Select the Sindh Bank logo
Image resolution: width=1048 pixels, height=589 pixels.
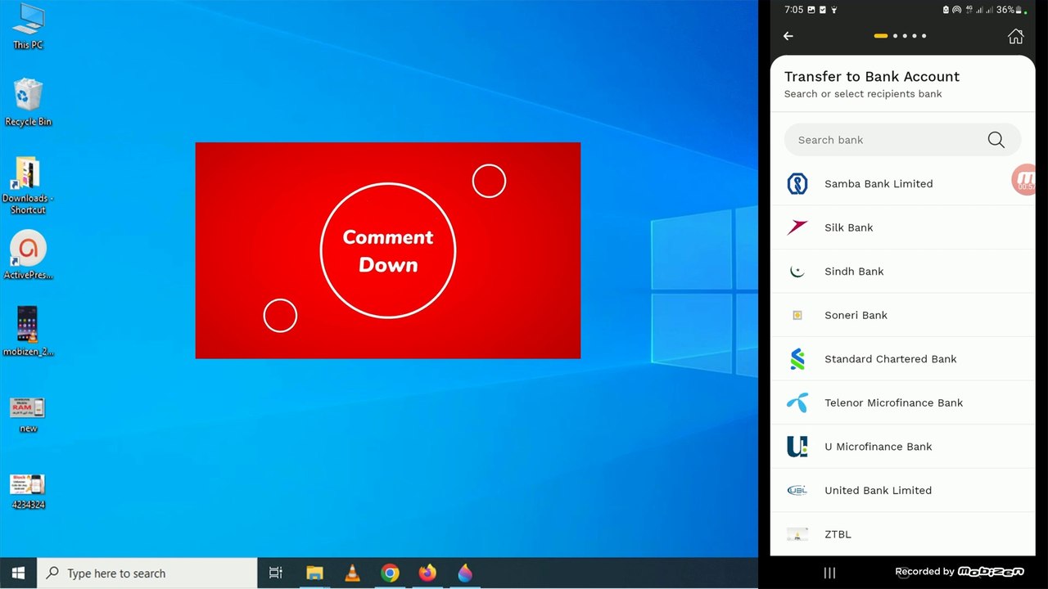797,272
